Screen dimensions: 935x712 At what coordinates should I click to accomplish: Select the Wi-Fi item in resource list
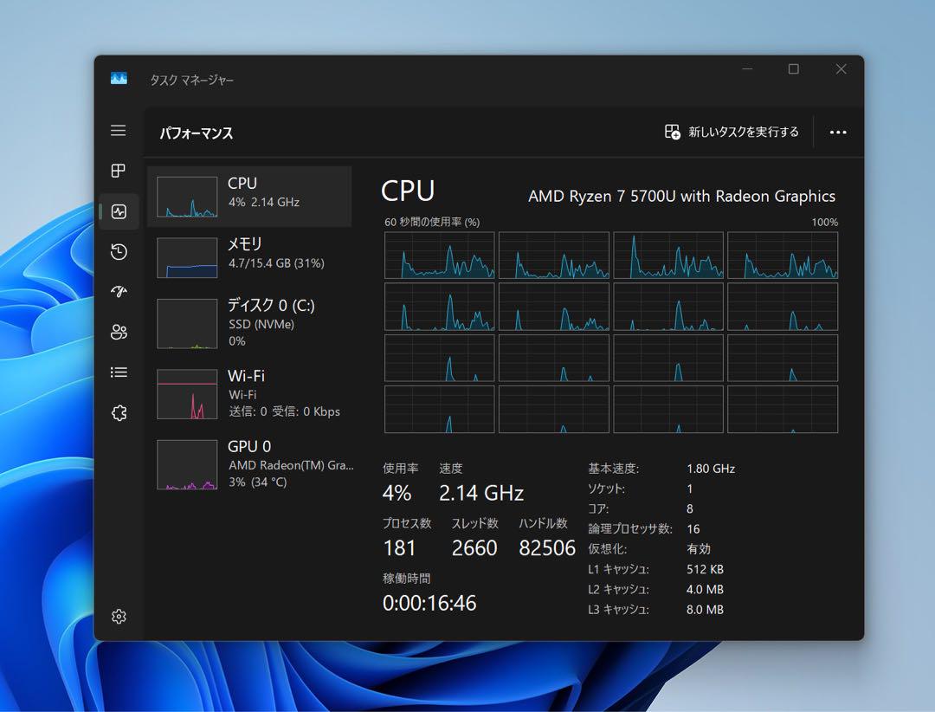(249, 393)
